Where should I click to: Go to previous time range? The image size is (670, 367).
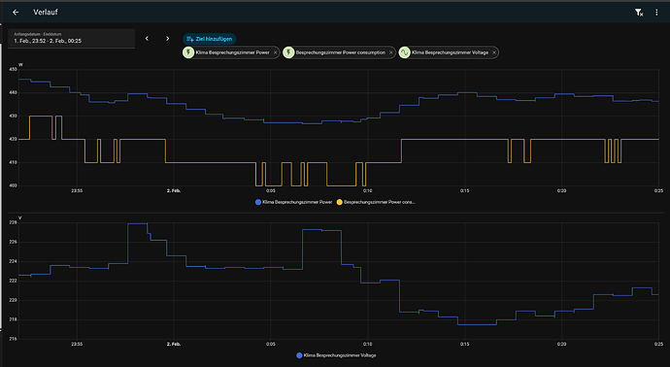147,39
